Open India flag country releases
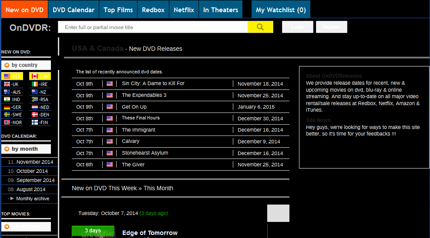Screen dimensions: 430x238 pyautogui.click(x=12, y=99)
